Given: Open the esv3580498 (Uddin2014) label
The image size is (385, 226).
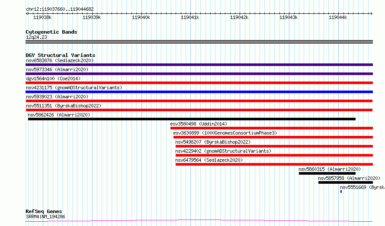Looking at the screenshot, I should [x=199, y=124].
